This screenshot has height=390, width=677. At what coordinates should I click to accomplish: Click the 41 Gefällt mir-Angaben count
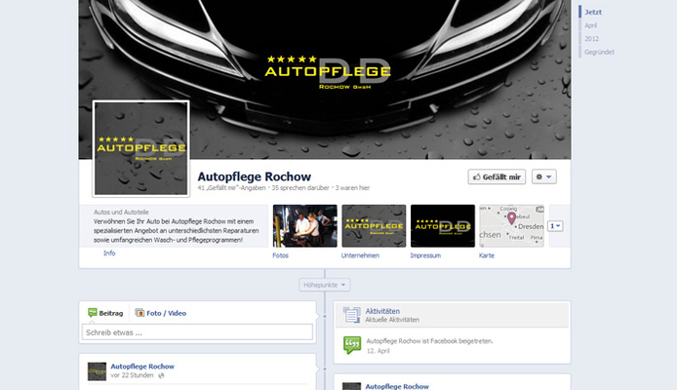pos(231,187)
